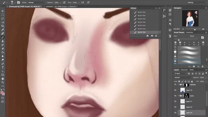Switch to the Swatches tab
This screenshot has width=208, height=117.
[189, 32]
